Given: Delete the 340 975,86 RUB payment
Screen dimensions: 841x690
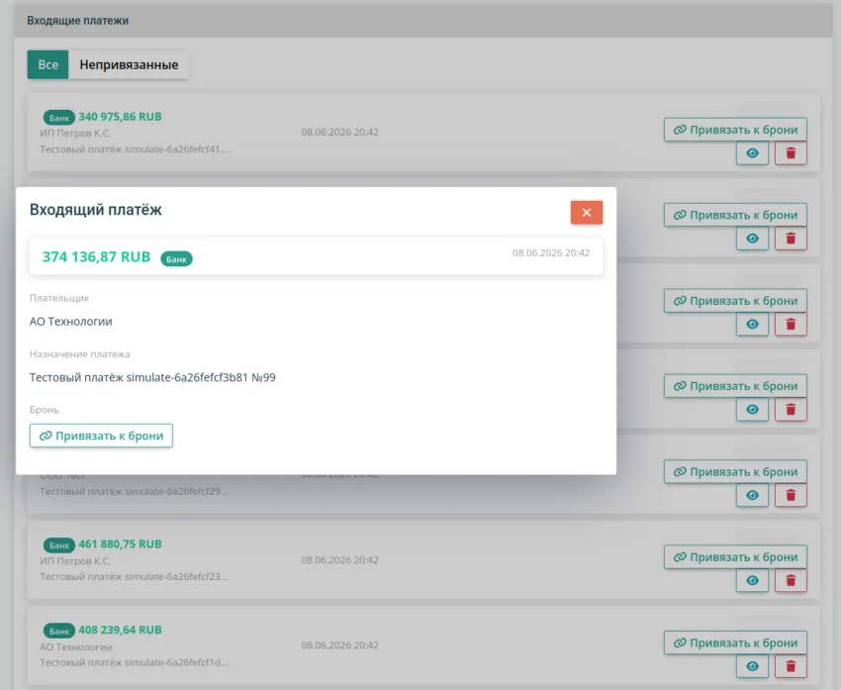Looking at the screenshot, I should pyautogui.click(x=791, y=153).
